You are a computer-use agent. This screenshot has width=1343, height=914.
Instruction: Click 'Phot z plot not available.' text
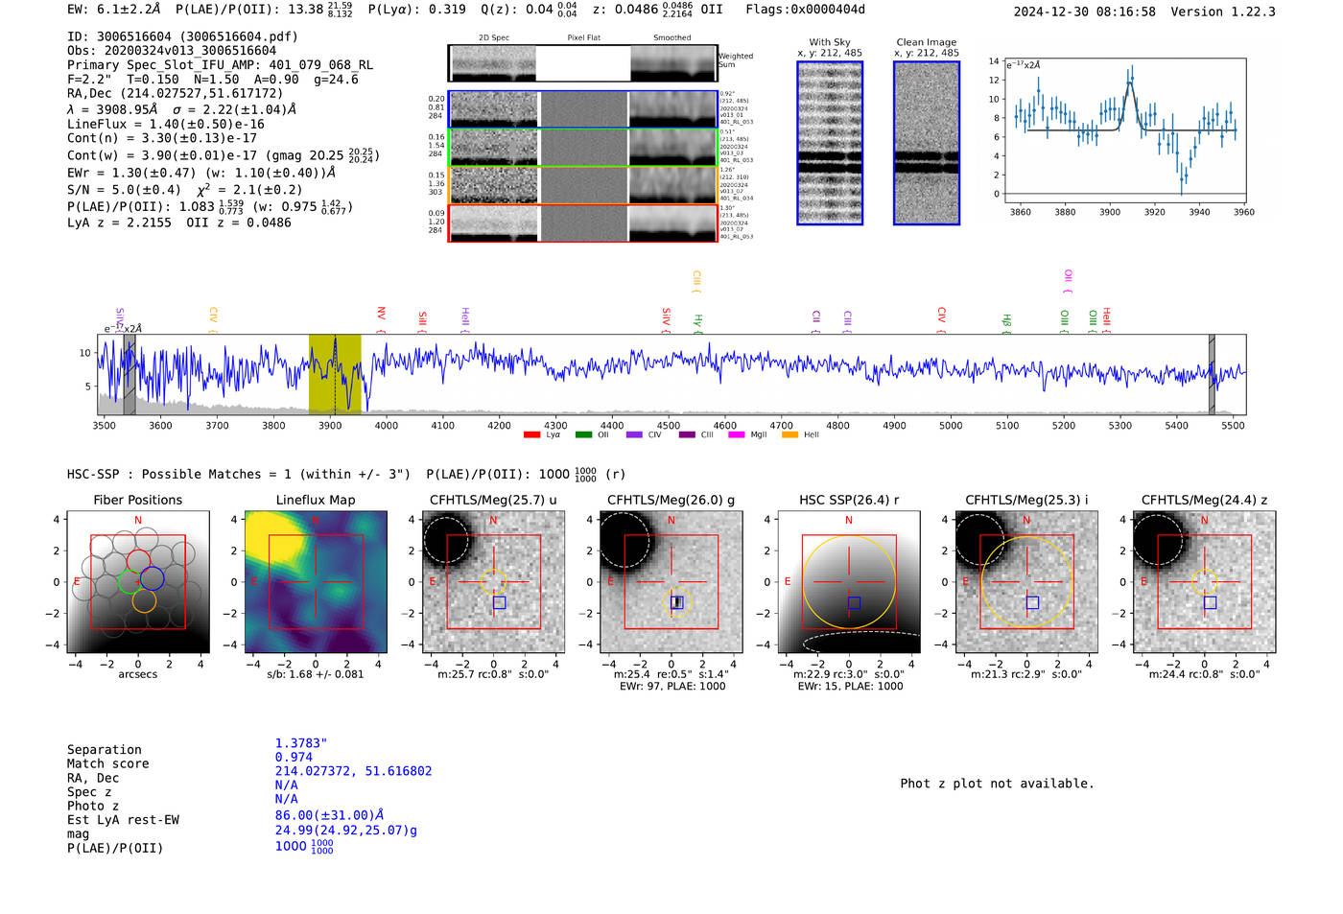997,784
